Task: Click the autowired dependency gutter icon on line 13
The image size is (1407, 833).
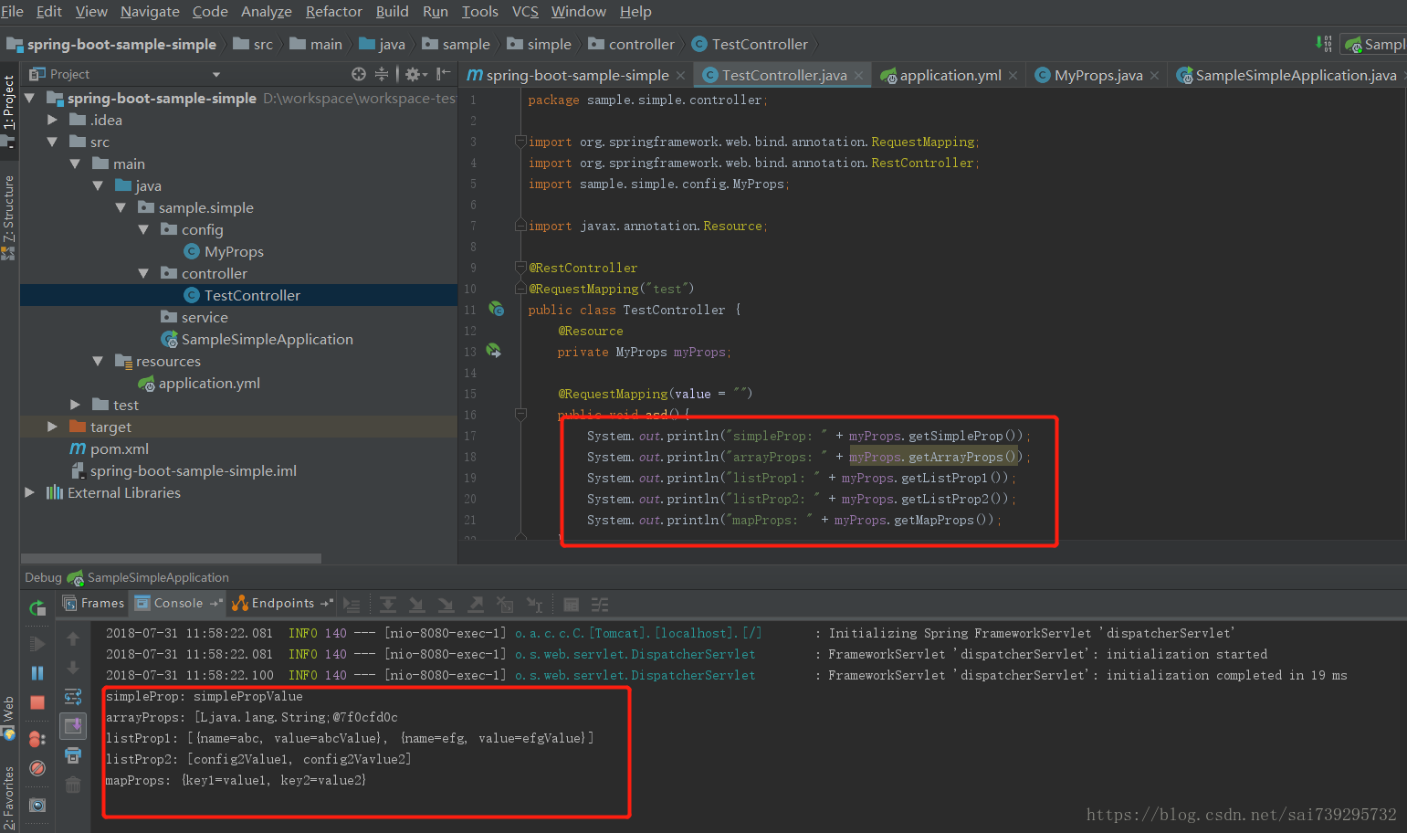Action: click(x=494, y=351)
